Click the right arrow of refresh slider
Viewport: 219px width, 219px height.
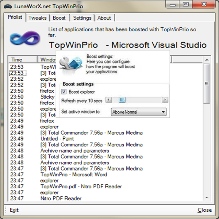(165, 100)
